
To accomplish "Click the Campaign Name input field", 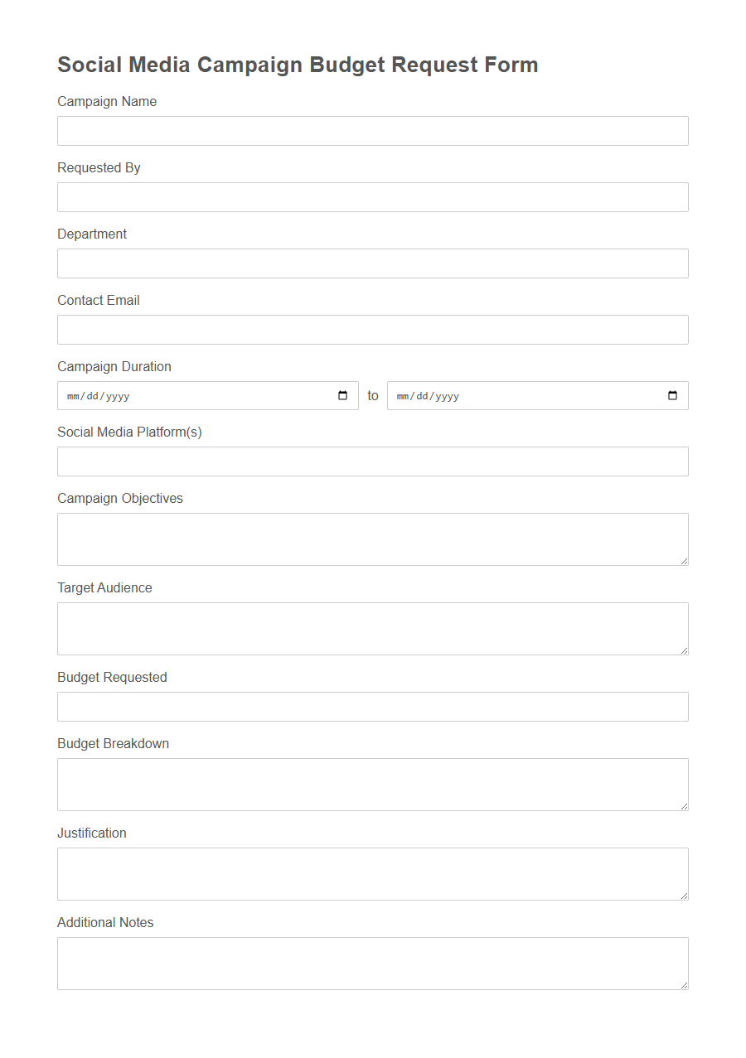I will (372, 130).
